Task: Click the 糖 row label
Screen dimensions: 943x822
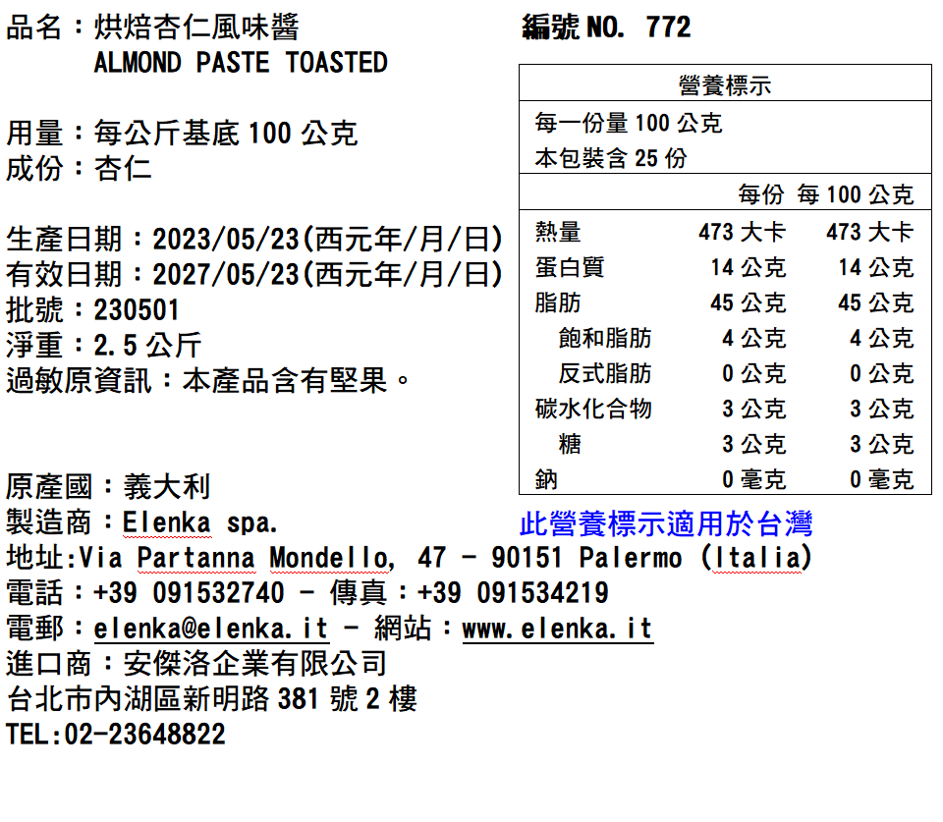Action: [x=570, y=444]
